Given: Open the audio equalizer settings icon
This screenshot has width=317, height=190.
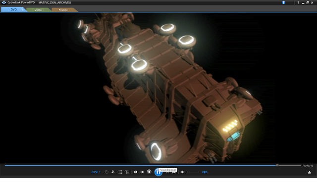Looking at the screenshot, I should tap(127, 172).
